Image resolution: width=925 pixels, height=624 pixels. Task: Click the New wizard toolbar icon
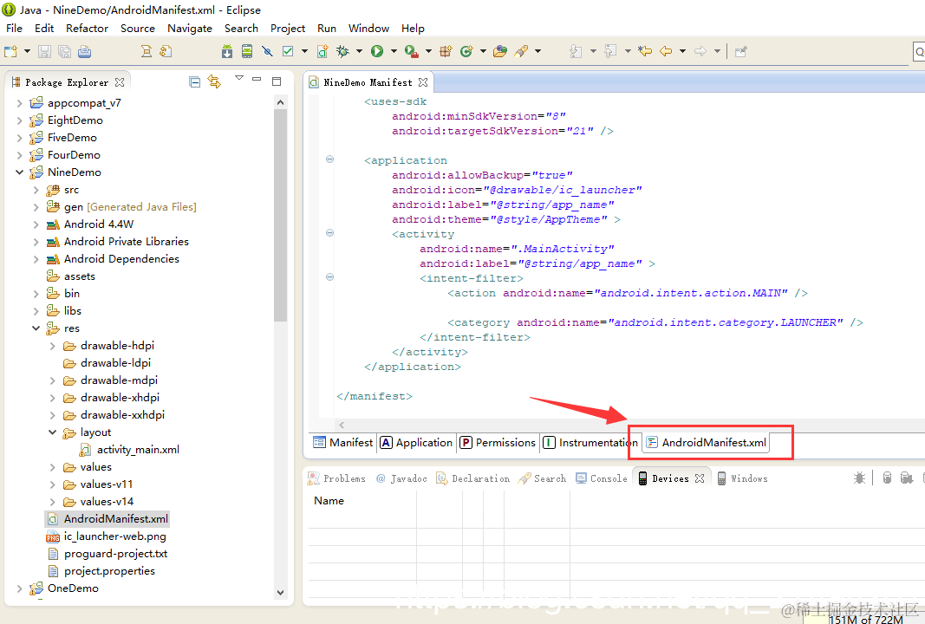coord(10,51)
